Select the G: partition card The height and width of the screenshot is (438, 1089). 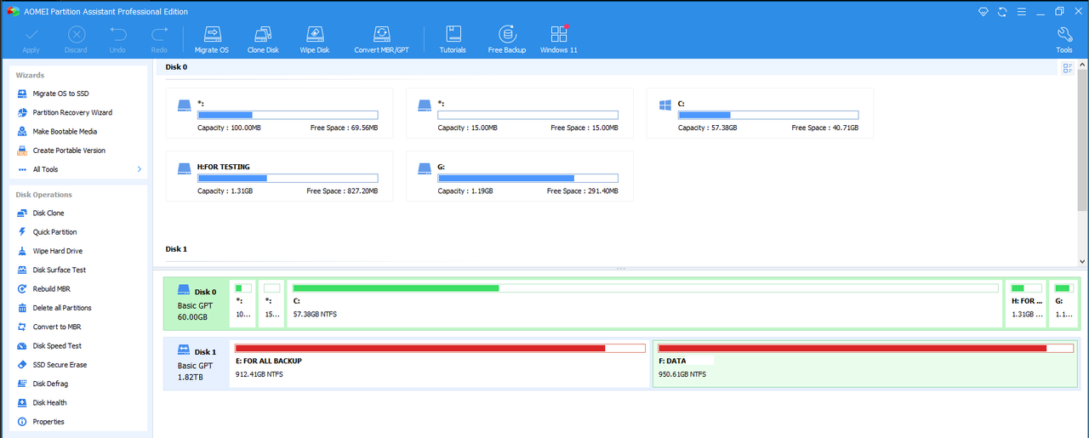click(x=520, y=176)
